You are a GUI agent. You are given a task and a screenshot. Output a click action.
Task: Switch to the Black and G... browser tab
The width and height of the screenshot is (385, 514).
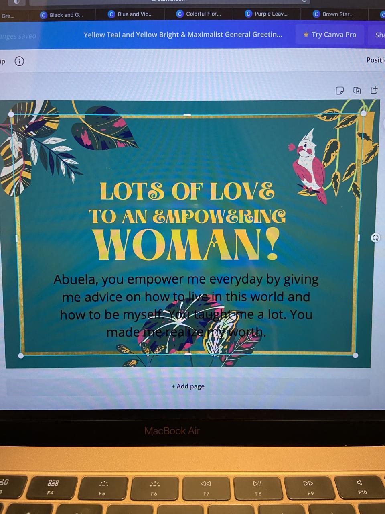pyautogui.click(x=62, y=15)
